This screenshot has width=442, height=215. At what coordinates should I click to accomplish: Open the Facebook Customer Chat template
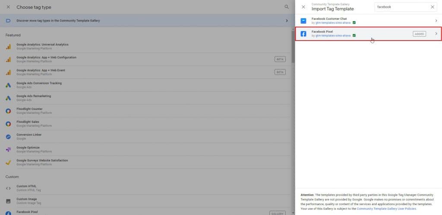369,21
